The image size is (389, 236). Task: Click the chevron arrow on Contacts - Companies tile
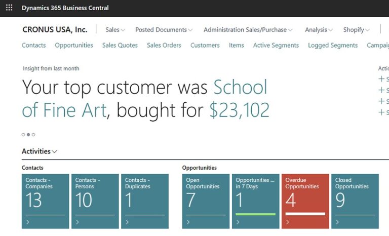(x=28, y=222)
